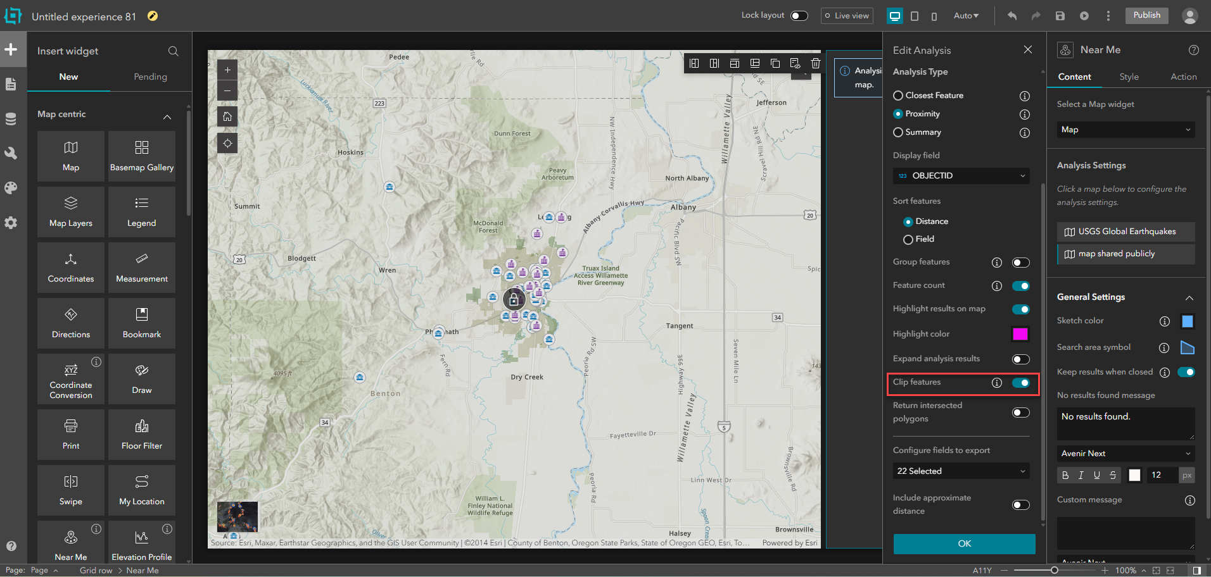Image resolution: width=1211 pixels, height=577 pixels.
Task: Enable Return intersected polygons toggle
Action: pyautogui.click(x=1021, y=413)
